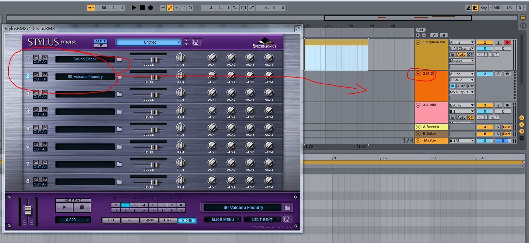Switch to the CHAOS page in Stylus RMX
The width and height of the screenshot is (529, 243).
pos(149,220)
